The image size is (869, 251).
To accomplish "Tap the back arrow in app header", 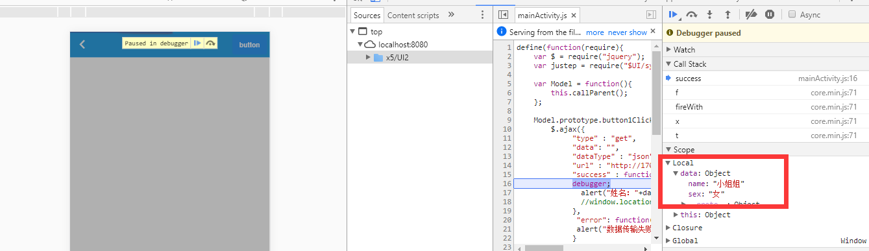I will click(x=82, y=45).
